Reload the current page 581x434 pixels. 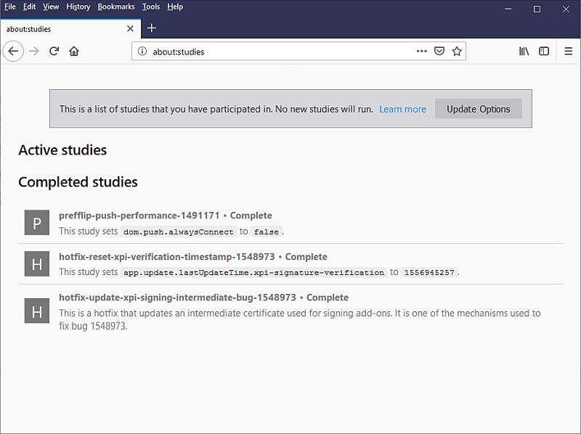pyautogui.click(x=54, y=52)
